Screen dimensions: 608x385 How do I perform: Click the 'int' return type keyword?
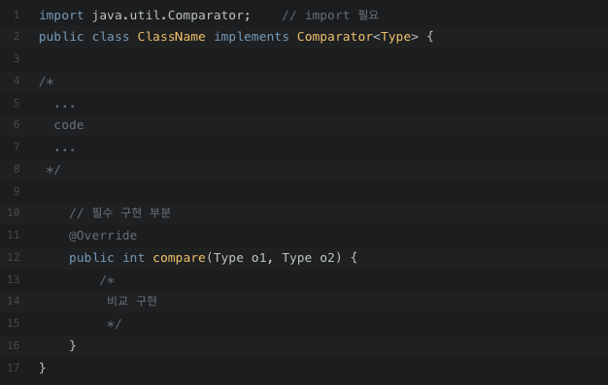133,258
